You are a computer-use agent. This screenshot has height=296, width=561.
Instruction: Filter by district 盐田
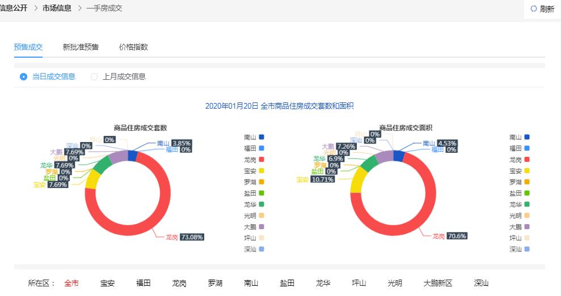click(287, 283)
